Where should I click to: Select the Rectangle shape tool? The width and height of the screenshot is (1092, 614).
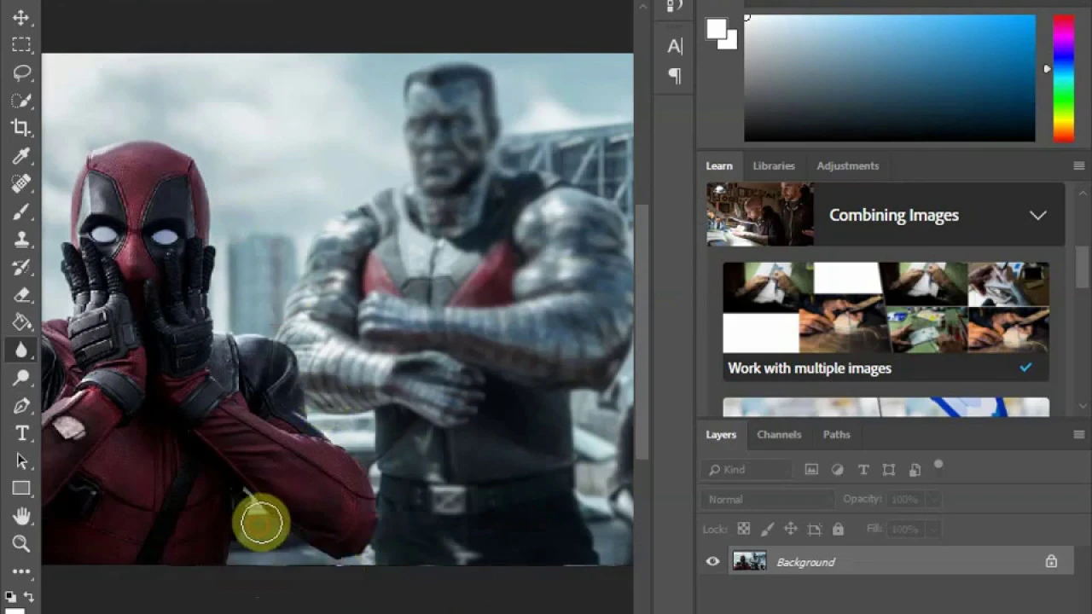tap(21, 489)
